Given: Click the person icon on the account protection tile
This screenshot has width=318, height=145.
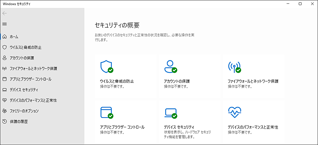Looking at the screenshot, I should [171, 67].
